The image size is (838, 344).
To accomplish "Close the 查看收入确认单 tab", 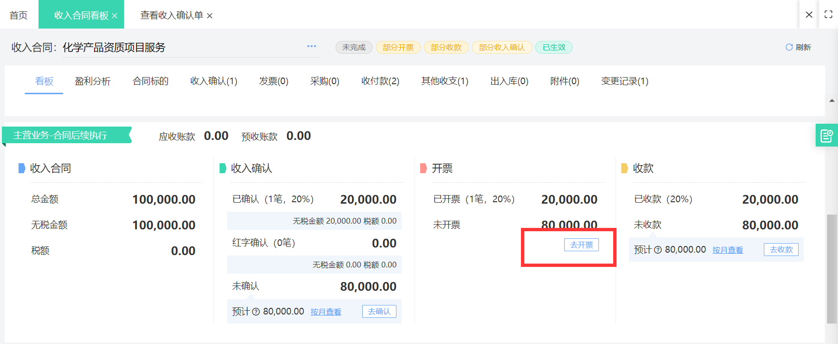I will [210, 16].
